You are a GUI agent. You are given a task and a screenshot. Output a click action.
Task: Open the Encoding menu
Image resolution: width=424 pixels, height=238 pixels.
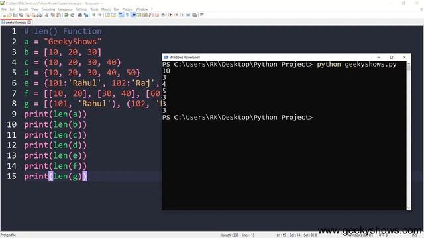(x=48, y=9)
